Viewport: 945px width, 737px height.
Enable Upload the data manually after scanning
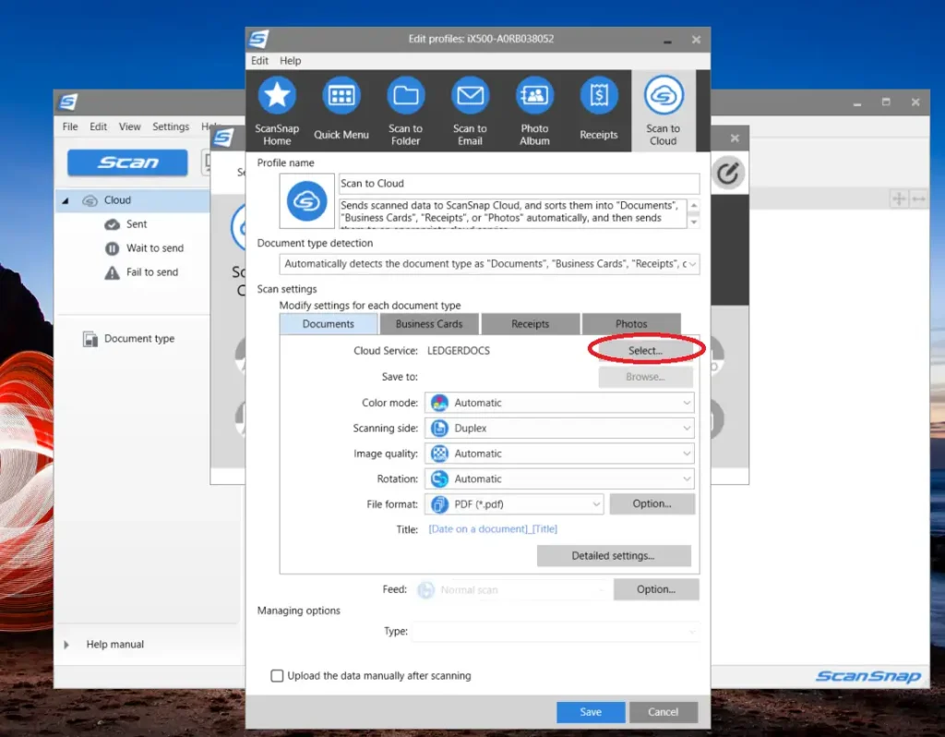tap(277, 675)
